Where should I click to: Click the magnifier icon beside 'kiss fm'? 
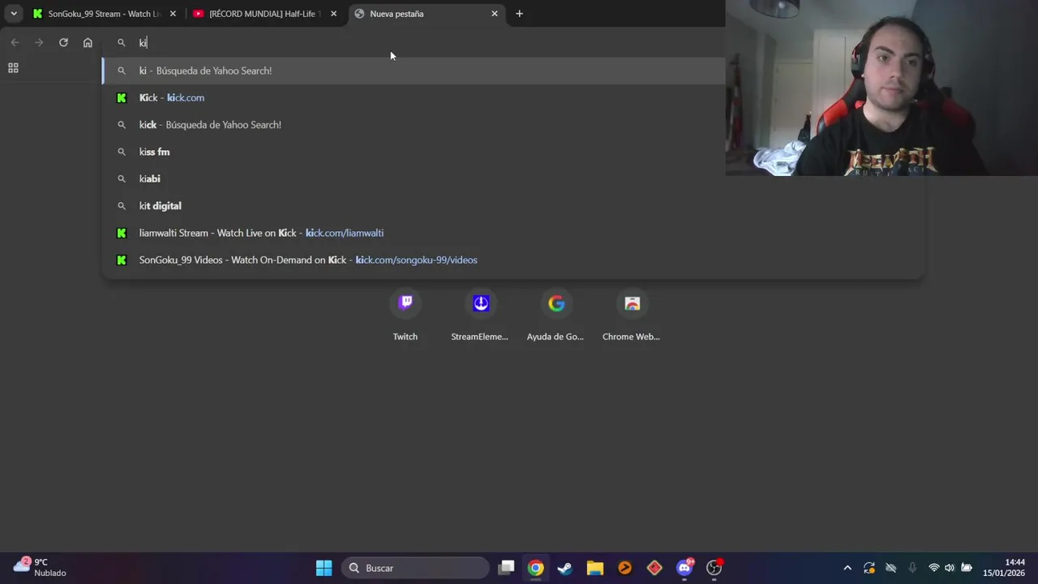tap(122, 152)
